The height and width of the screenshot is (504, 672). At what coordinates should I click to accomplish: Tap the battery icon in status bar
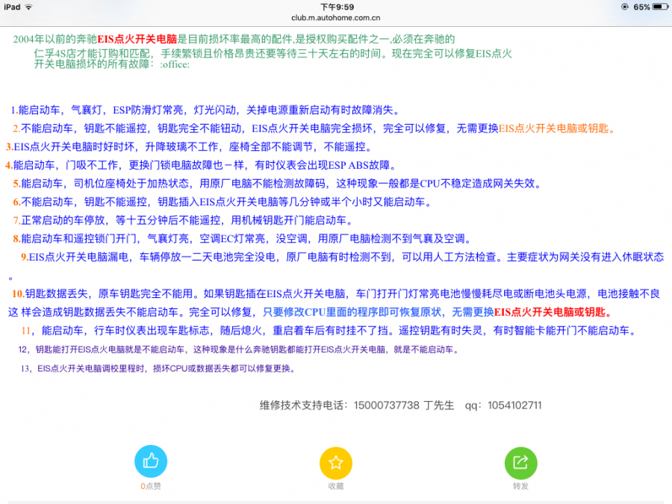coord(660,7)
